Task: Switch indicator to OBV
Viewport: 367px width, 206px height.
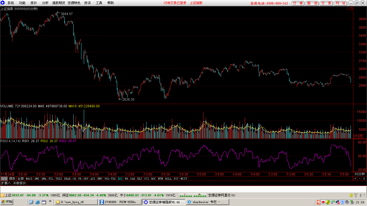Action: tap(86, 179)
